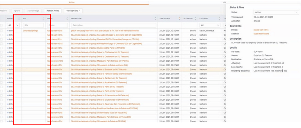
Task: Tick checkbox for Dubai to Canberra alert
Action: (x=2, y=78)
